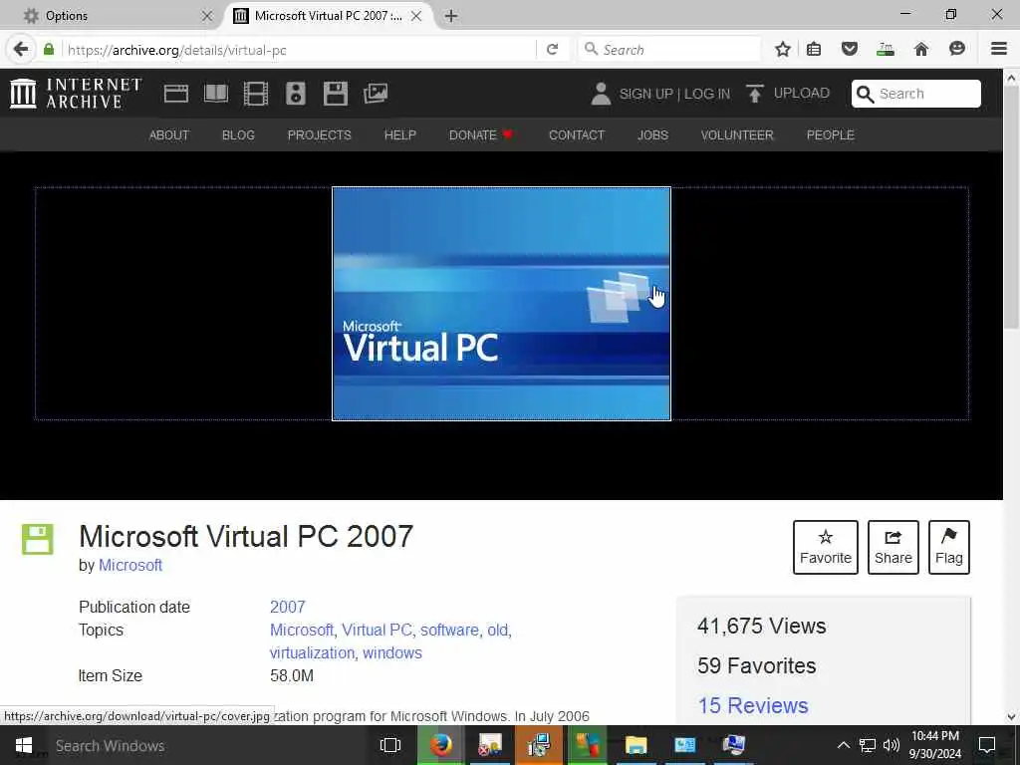Viewport: 1020px width, 765px height.
Task: Open the Video film-strip icon
Action: coord(256,94)
